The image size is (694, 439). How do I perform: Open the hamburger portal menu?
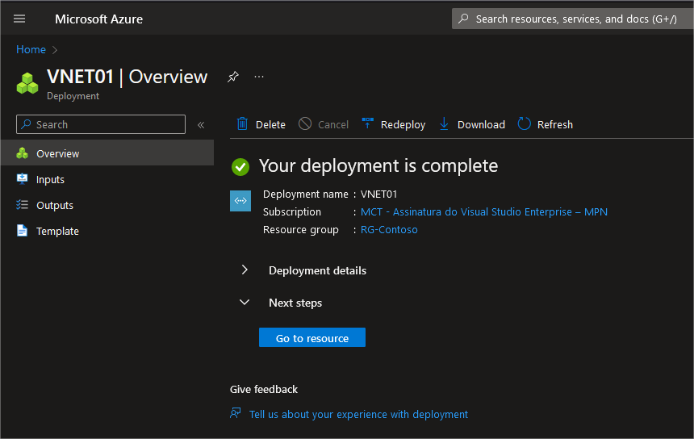tap(19, 19)
